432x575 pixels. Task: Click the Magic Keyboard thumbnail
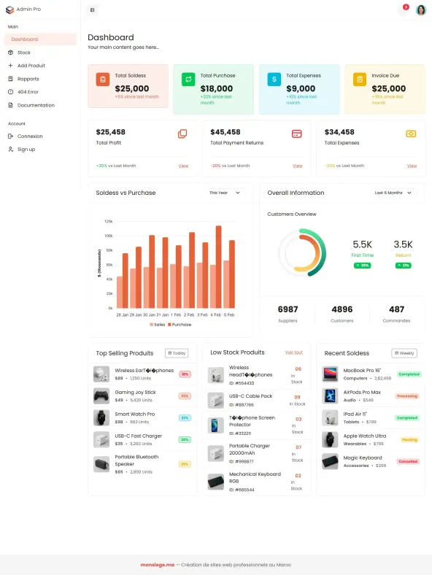pos(330,461)
